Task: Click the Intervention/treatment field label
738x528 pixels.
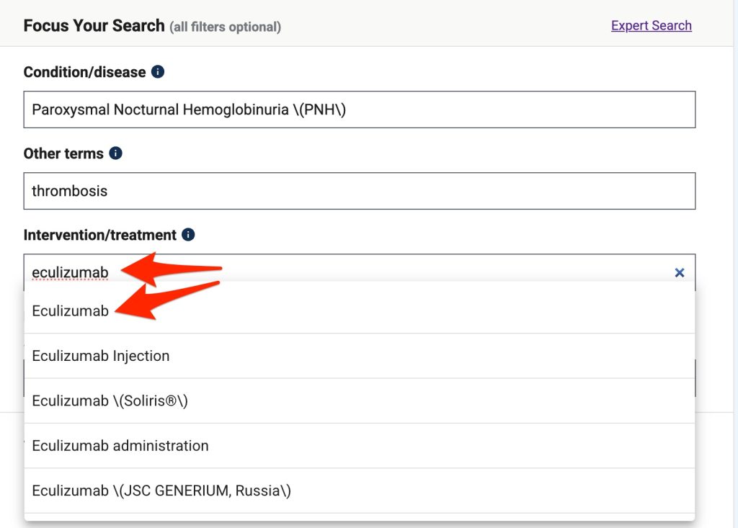Action: click(x=99, y=235)
